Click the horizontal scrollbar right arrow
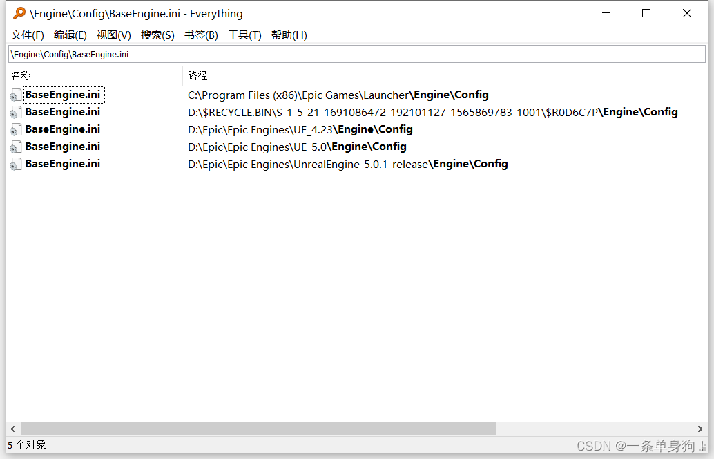The image size is (714, 459). click(700, 429)
